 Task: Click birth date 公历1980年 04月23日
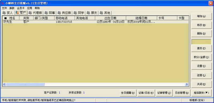(x=110, y=22)
